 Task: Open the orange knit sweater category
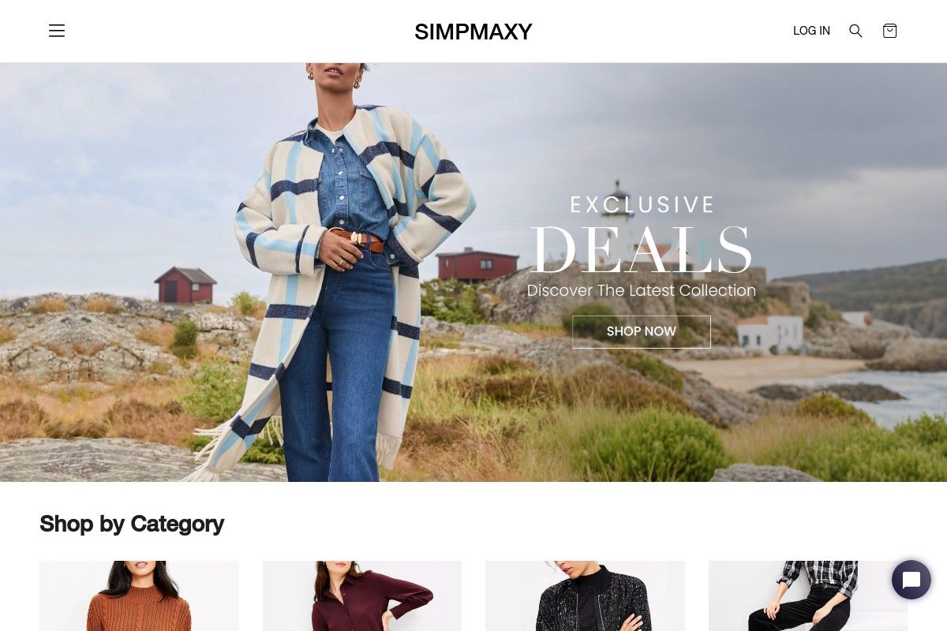[139, 596]
